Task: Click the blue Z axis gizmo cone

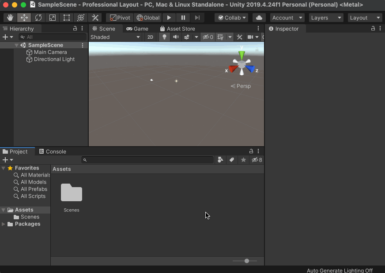Action: click(250, 69)
